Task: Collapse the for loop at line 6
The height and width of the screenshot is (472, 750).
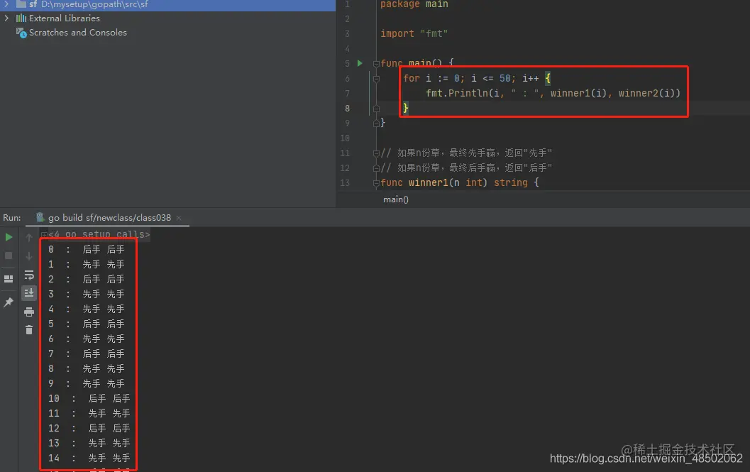Action: tap(377, 79)
